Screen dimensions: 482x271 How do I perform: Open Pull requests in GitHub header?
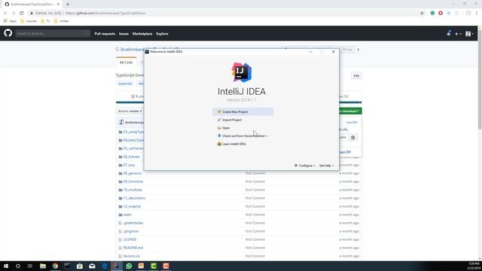coord(105,34)
